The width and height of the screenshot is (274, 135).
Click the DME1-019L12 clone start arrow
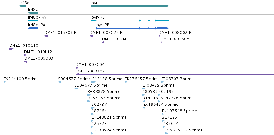point(26,55)
